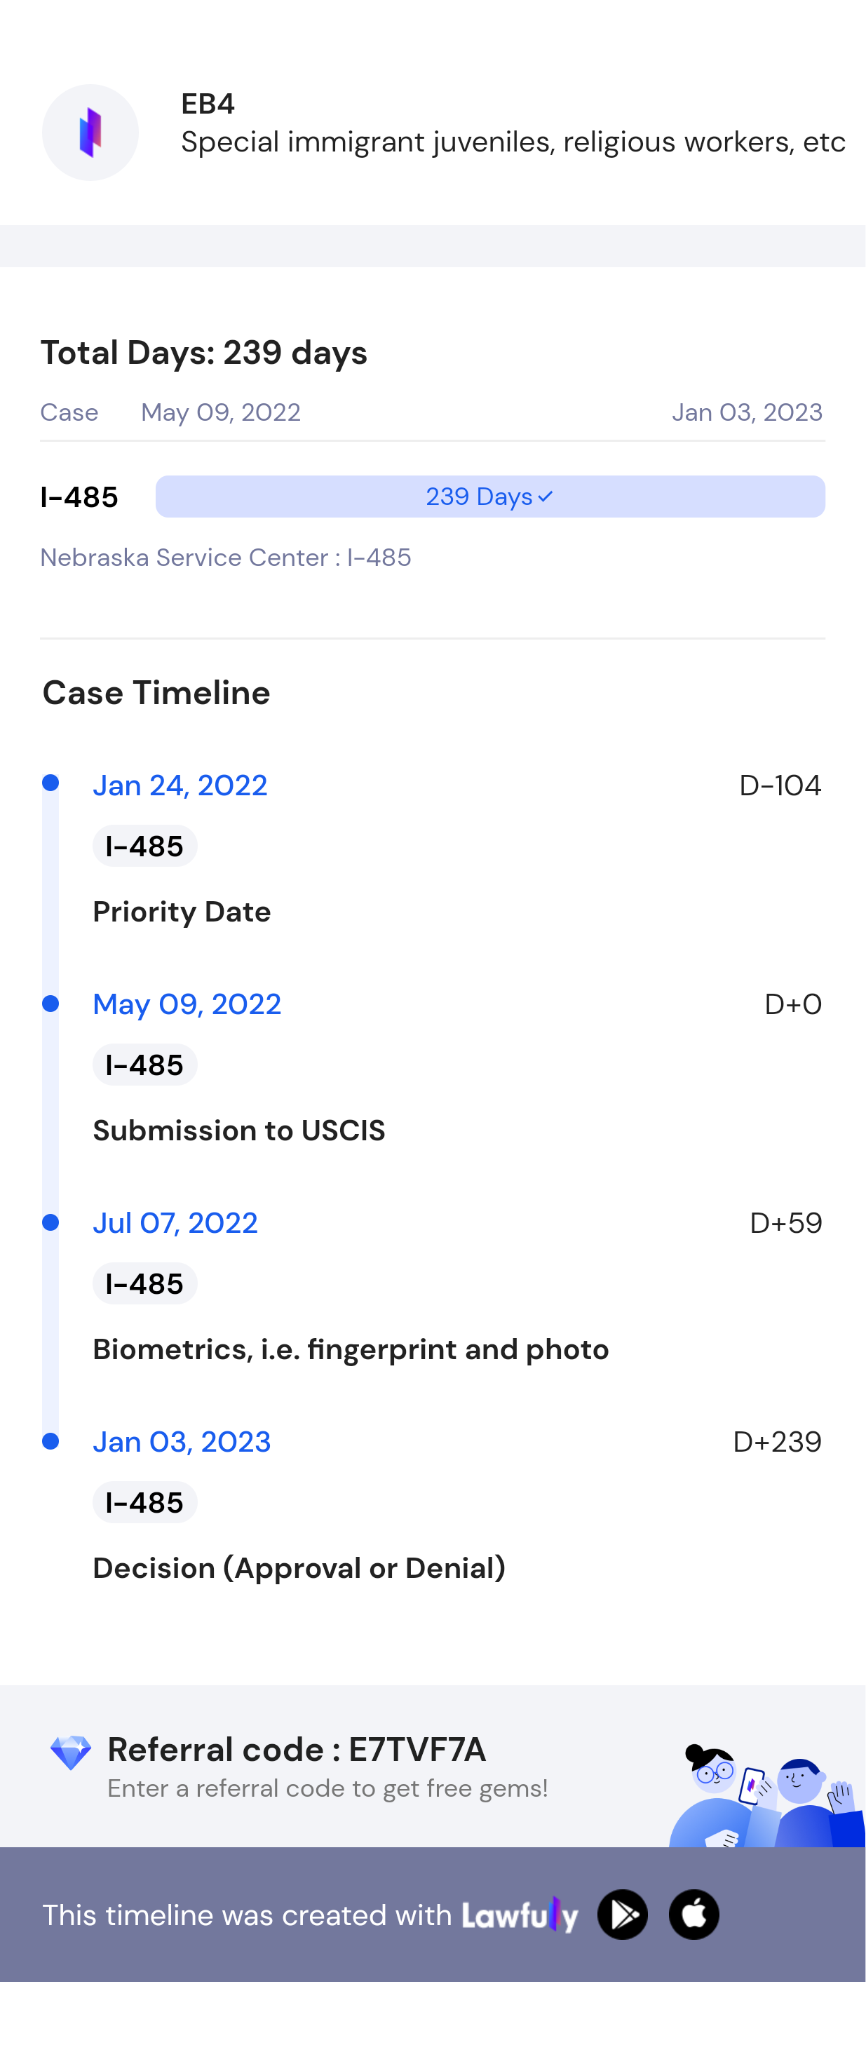The width and height of the screenshot is (866, 2045).
Task: Click the timeline dot for Biometrics
Action: [50, 1222]
